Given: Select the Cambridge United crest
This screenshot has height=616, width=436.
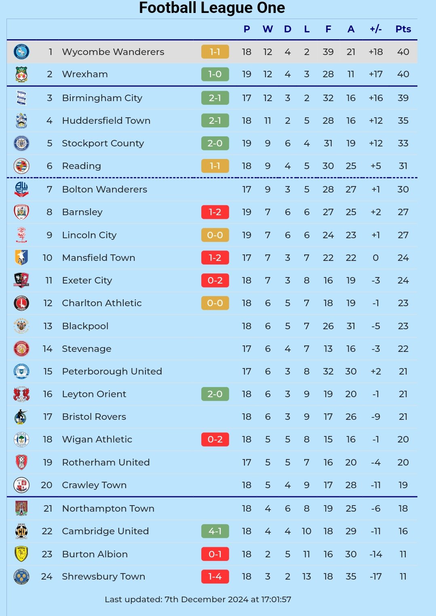Looking at the screenshot, I should pyautogui.click(x=21, y=531).
